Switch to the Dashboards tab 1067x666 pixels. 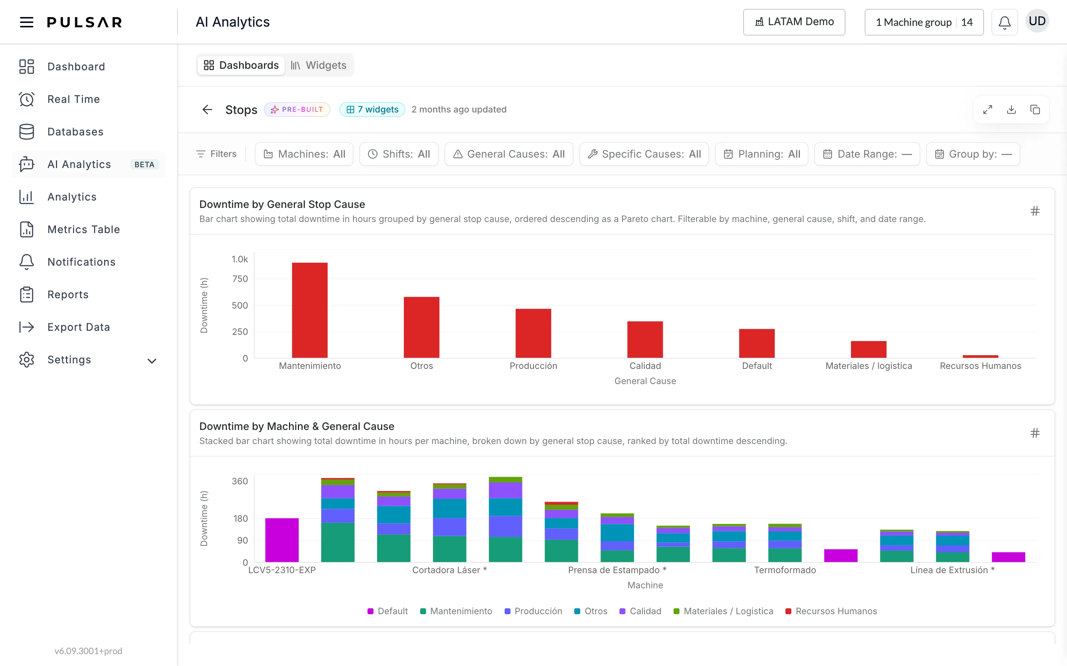241,65
